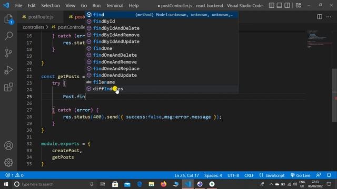Viewport: 337px width, 189px height.
Task: Open the Help menu
Action: pyautogui.click(x=133, y=6)
